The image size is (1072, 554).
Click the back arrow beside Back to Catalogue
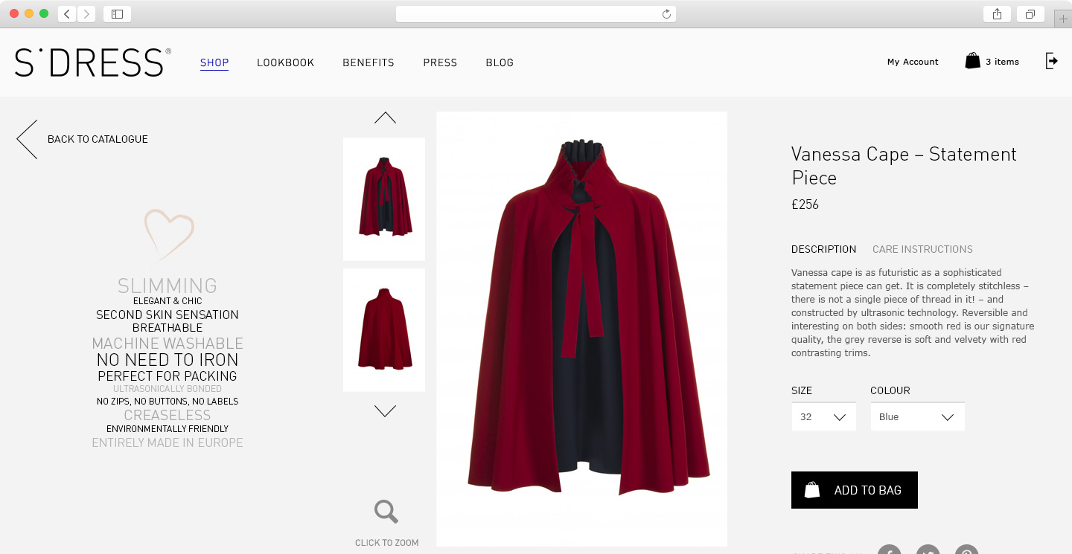coord(27,139)
